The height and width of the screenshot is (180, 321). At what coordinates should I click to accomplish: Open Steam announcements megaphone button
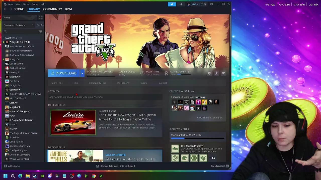172,4
